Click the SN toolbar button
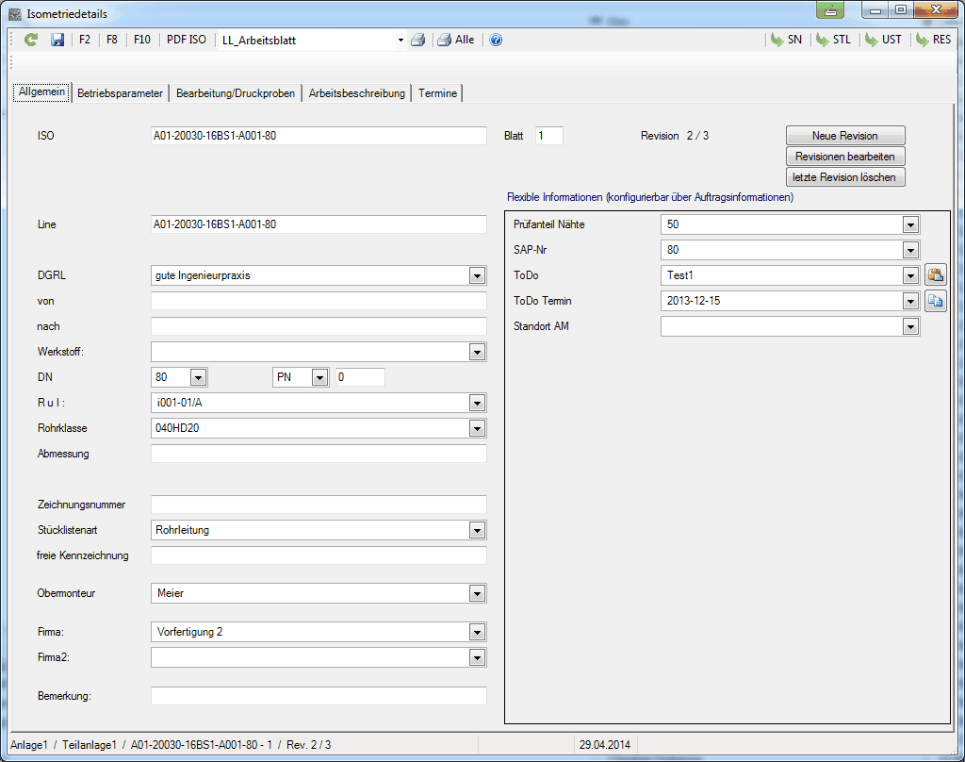Viewport: 965px width, 762px height. 786,41
